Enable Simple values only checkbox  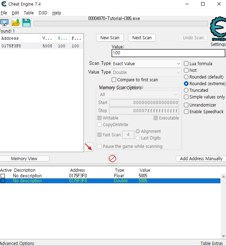click(186, 97)
